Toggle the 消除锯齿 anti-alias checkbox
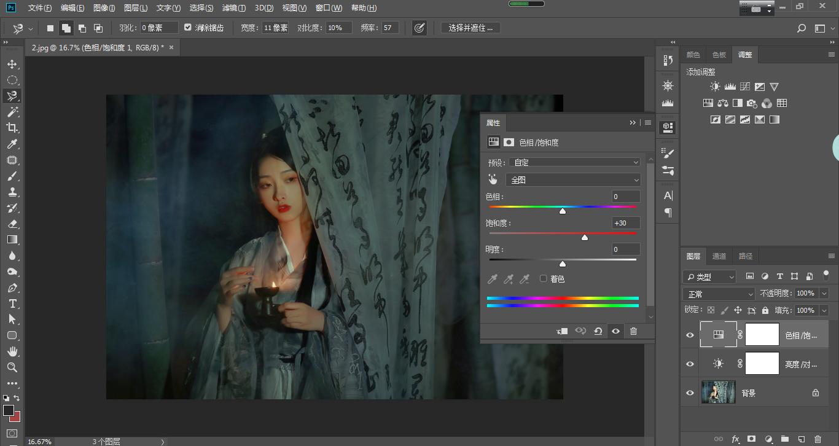The height and width of the screenshot is (446, 839). tap(188, 27)
